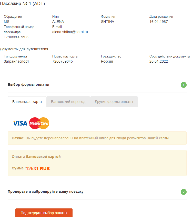Image resolution: width=192 pixels, height=221 pixels.
Task: Click the Пассажир №:1 (ADT) header
Action: pos(22,4)
